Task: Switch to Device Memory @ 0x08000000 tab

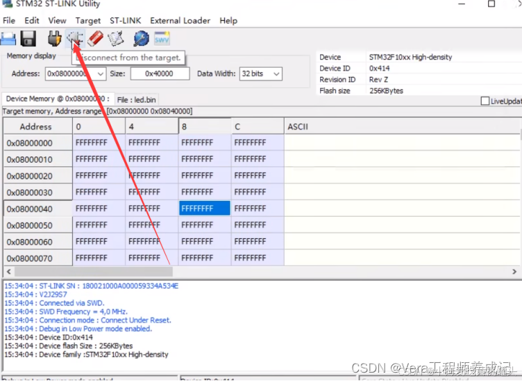Action: (x=58, y=99)
